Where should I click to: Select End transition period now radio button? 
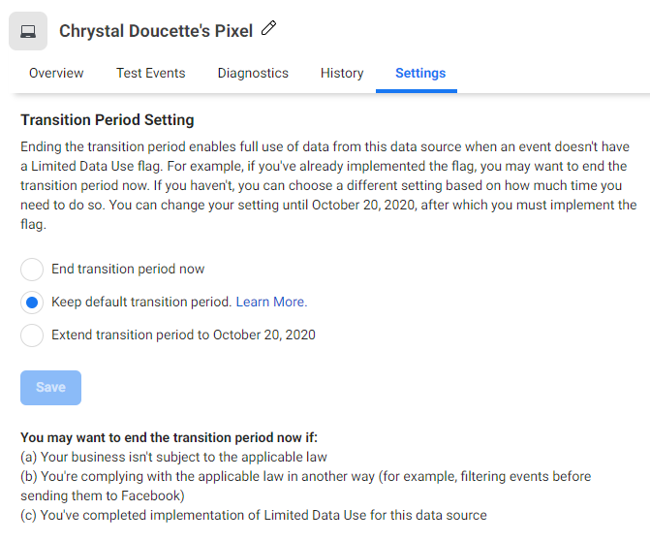click(32, 270)
